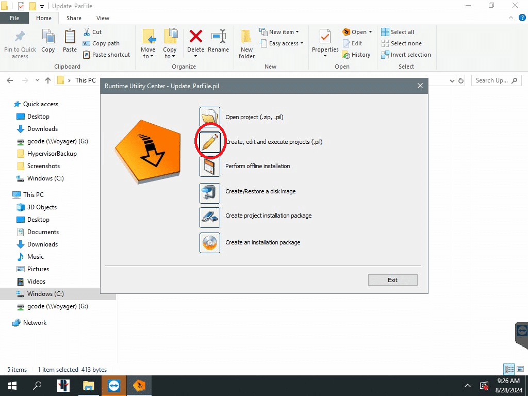Viewport: 528px width, 396px height.
Task: Expand the Move to dropdown
Action: point(148,56)
